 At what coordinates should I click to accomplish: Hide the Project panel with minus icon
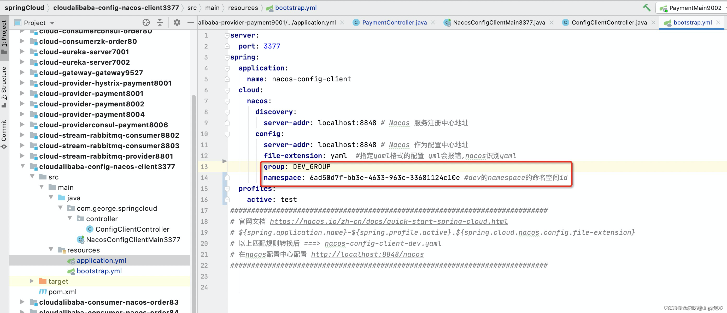tap(191, 22)
